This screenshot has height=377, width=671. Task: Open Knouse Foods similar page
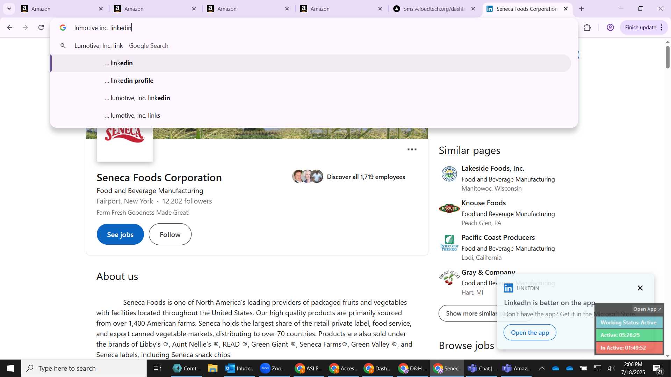pos(483,203)
